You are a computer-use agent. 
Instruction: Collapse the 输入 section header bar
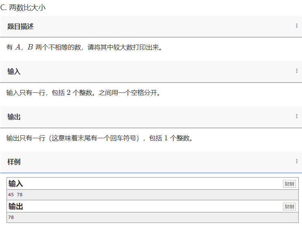tap(14, 71)
